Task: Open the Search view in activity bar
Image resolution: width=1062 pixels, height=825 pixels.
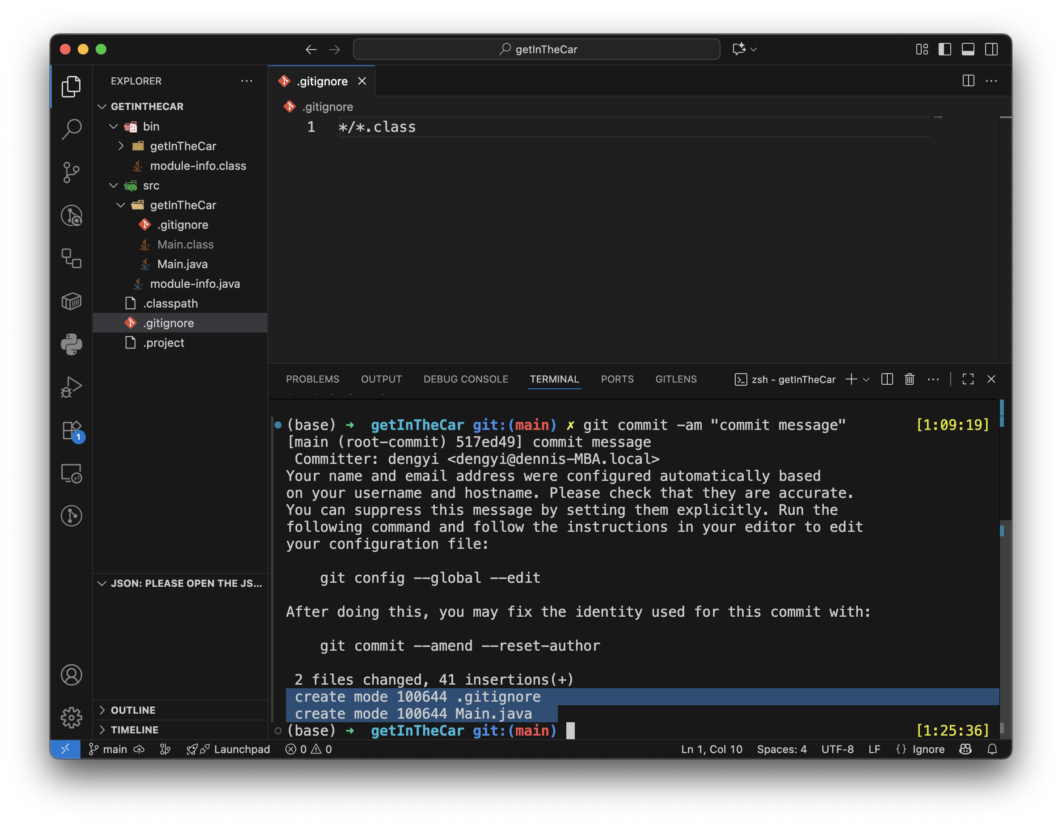Action: [x=72, y=129]
